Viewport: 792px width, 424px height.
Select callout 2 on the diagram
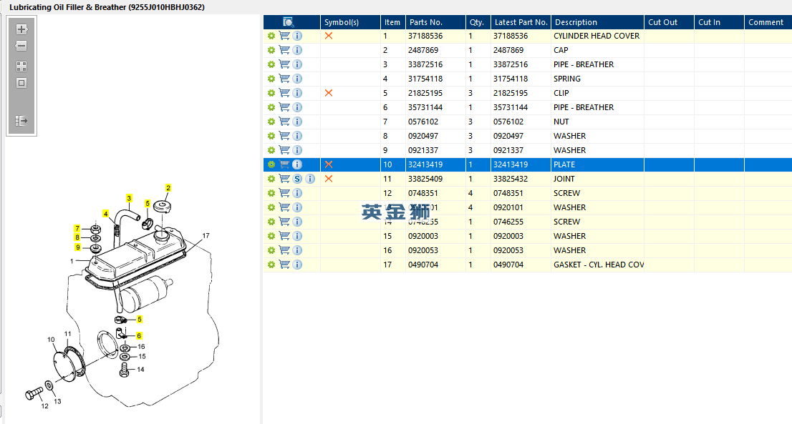tap(168, 187)
